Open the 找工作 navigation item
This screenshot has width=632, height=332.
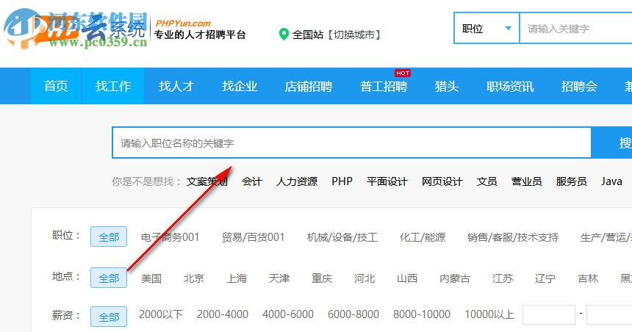tap(113, 86)
